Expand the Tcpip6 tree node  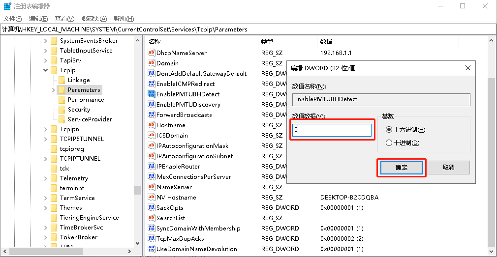tap(46, 129)
